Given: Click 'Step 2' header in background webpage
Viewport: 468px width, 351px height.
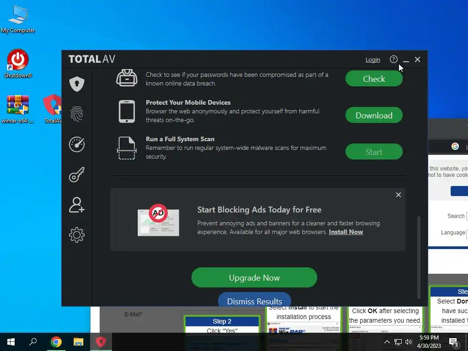Looking at the screenshot, I should tap(222, 321).
